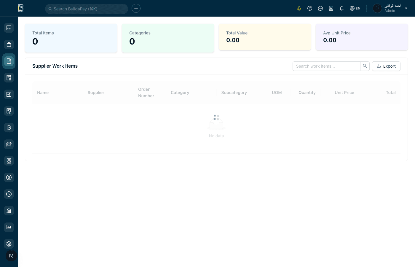Open the plus button next to the search bar
Viewport: 415px width, 267px height.
pos(136,8)
